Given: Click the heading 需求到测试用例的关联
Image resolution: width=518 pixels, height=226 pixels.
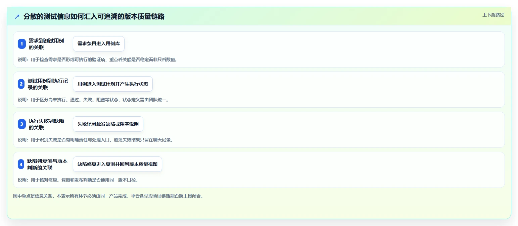Looking at the screenshot, I should [46, 44].
